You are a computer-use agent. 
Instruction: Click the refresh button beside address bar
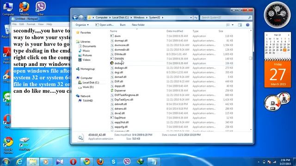[196, 18]
